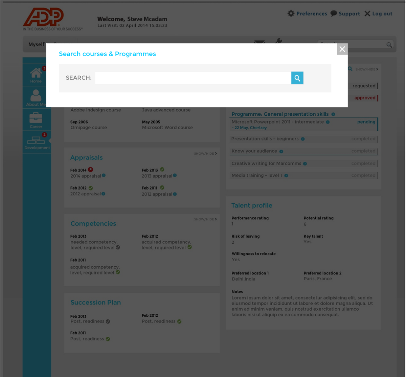
Task: Click the 2012 appraisal entry under Feb 2012
Action: coord(86,194)
